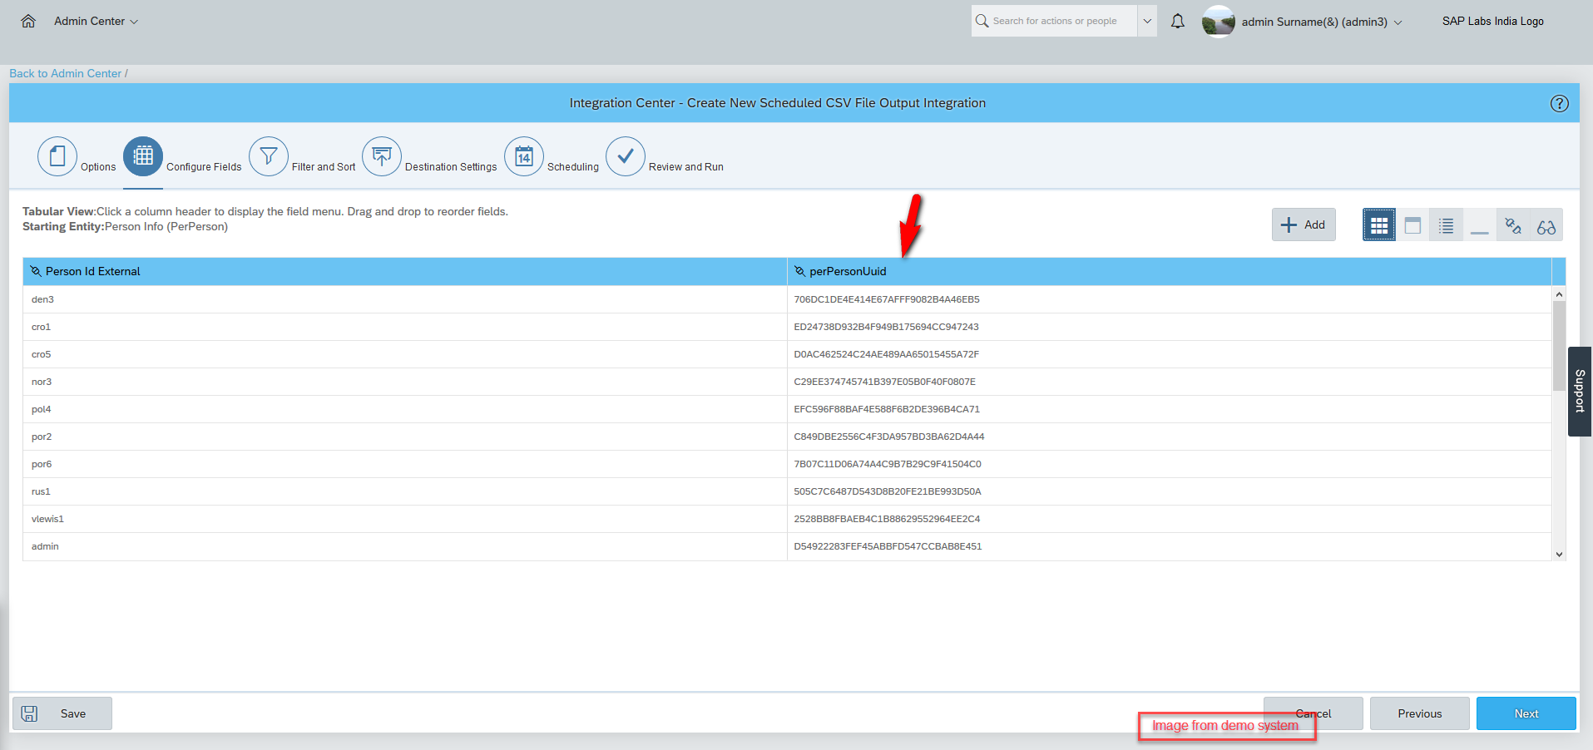
Task: Open the perPersonUuid column header menu
Action: pyautogui.click(x=1170, y=271)
